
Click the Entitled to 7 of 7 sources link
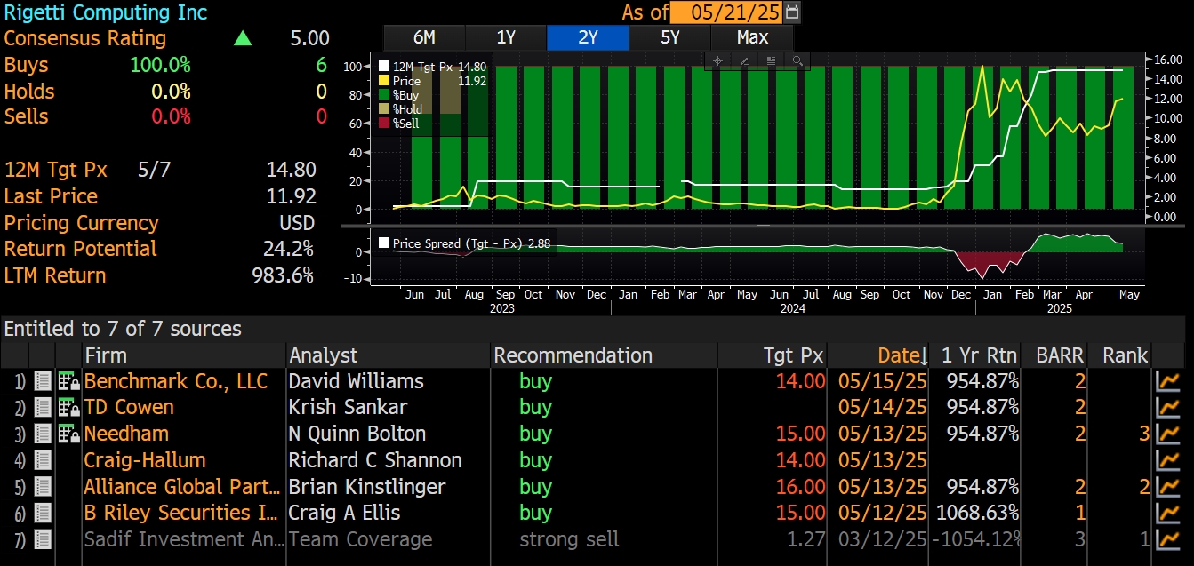coord(122,328)
